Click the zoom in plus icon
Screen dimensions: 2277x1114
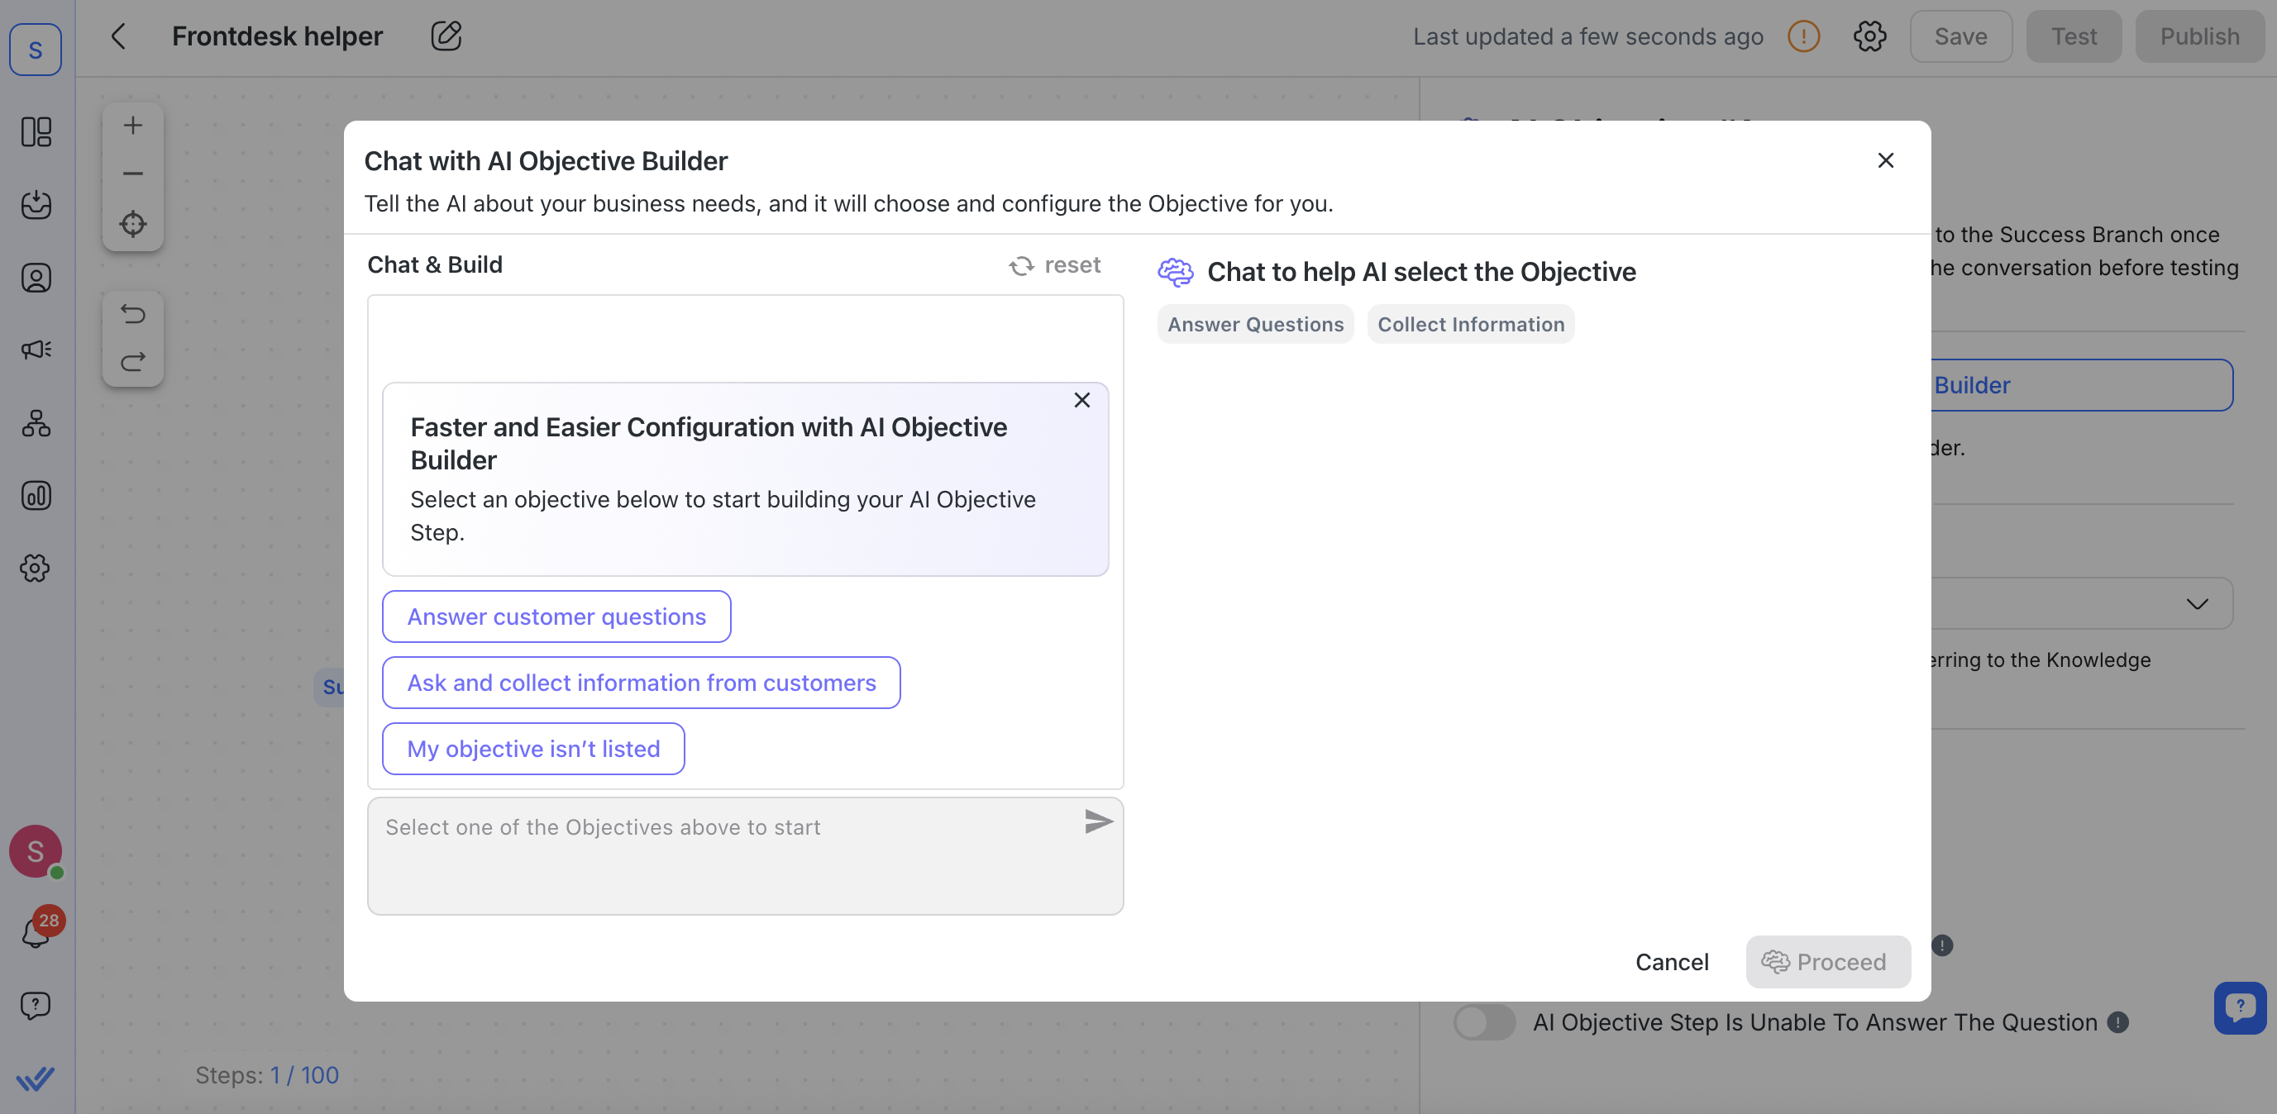tap(132, 126)
